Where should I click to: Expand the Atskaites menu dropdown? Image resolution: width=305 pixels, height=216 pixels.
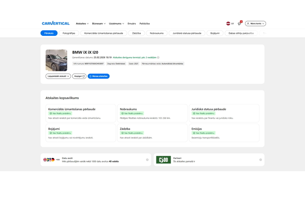point(82,23)
